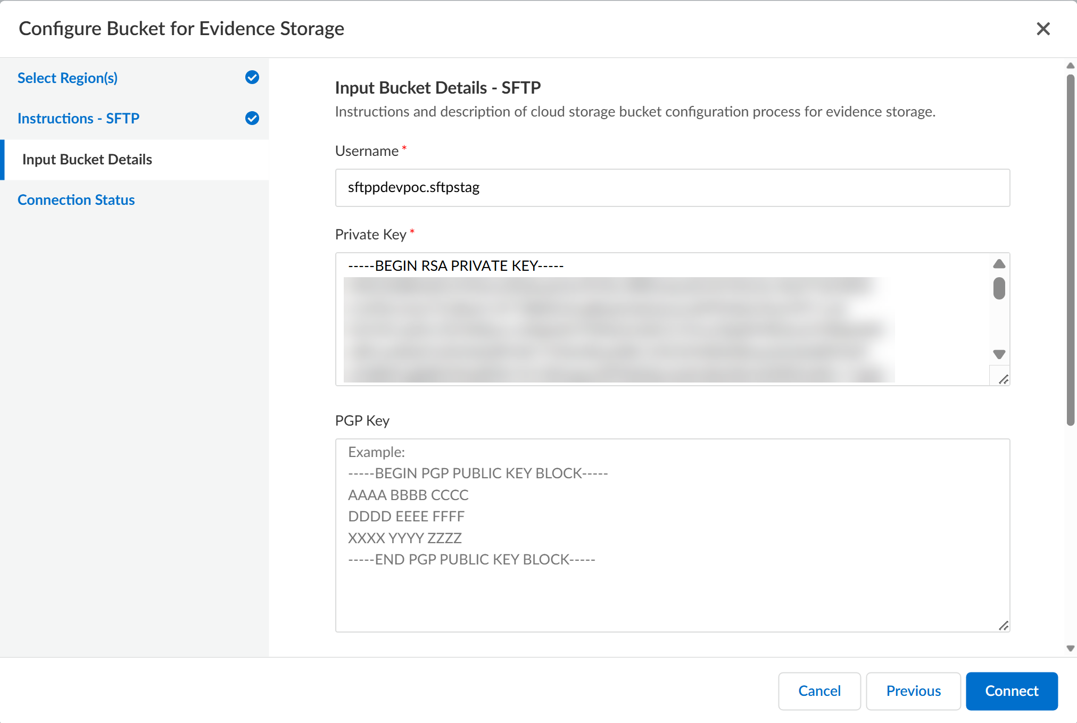Select Input Bucket Details step

(x=87, y=160)
